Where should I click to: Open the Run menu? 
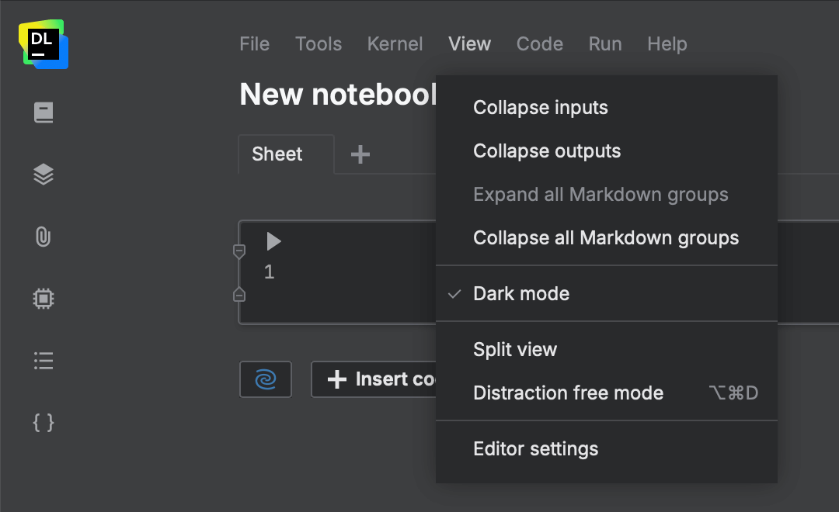click(605, 43)
